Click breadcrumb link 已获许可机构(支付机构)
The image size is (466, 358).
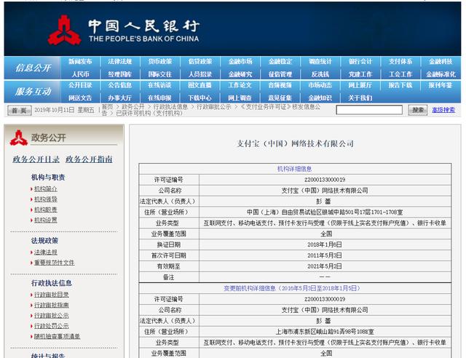pos(149,114)
